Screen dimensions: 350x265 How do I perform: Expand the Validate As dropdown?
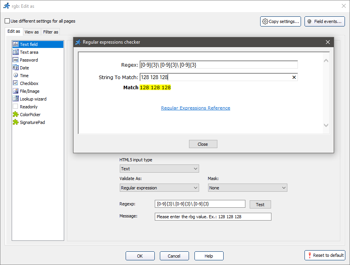click(x=159, y=188)
